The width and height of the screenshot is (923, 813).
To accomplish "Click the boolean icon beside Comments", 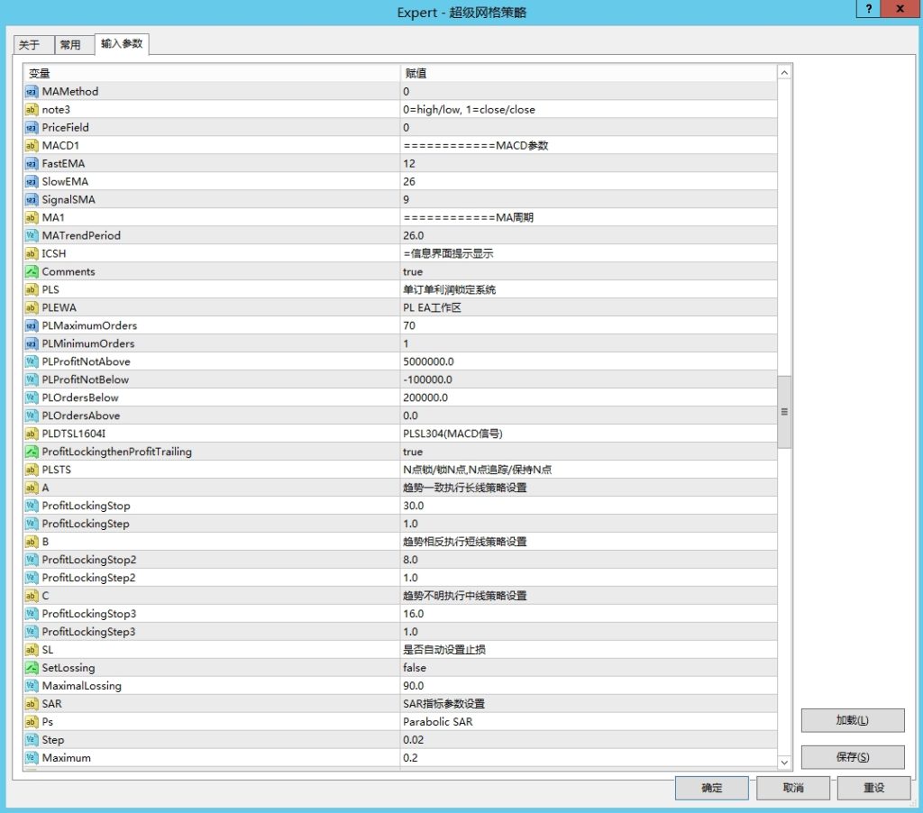I will tap(32, 271).
